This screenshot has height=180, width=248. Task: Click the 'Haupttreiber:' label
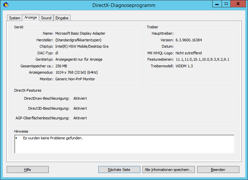[162, 33]
